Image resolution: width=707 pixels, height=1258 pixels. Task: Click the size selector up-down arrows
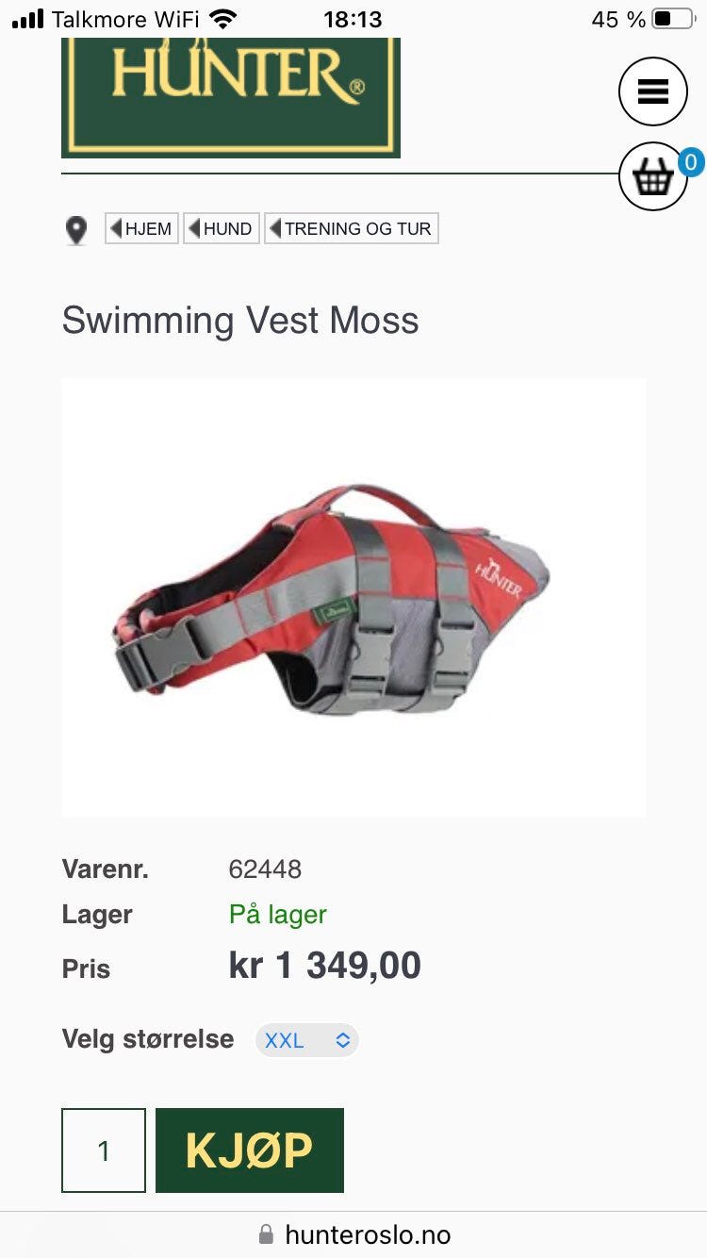click(343, 1040)
